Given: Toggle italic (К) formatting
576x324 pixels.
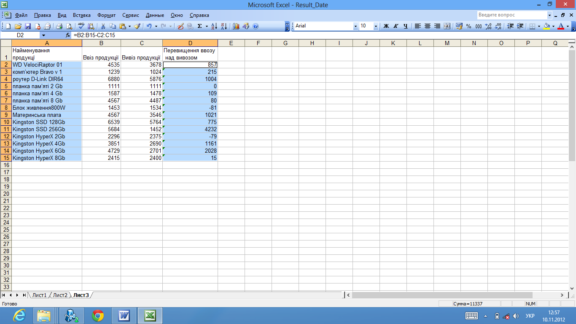Looking at the screenshot, I should (396, 26).
